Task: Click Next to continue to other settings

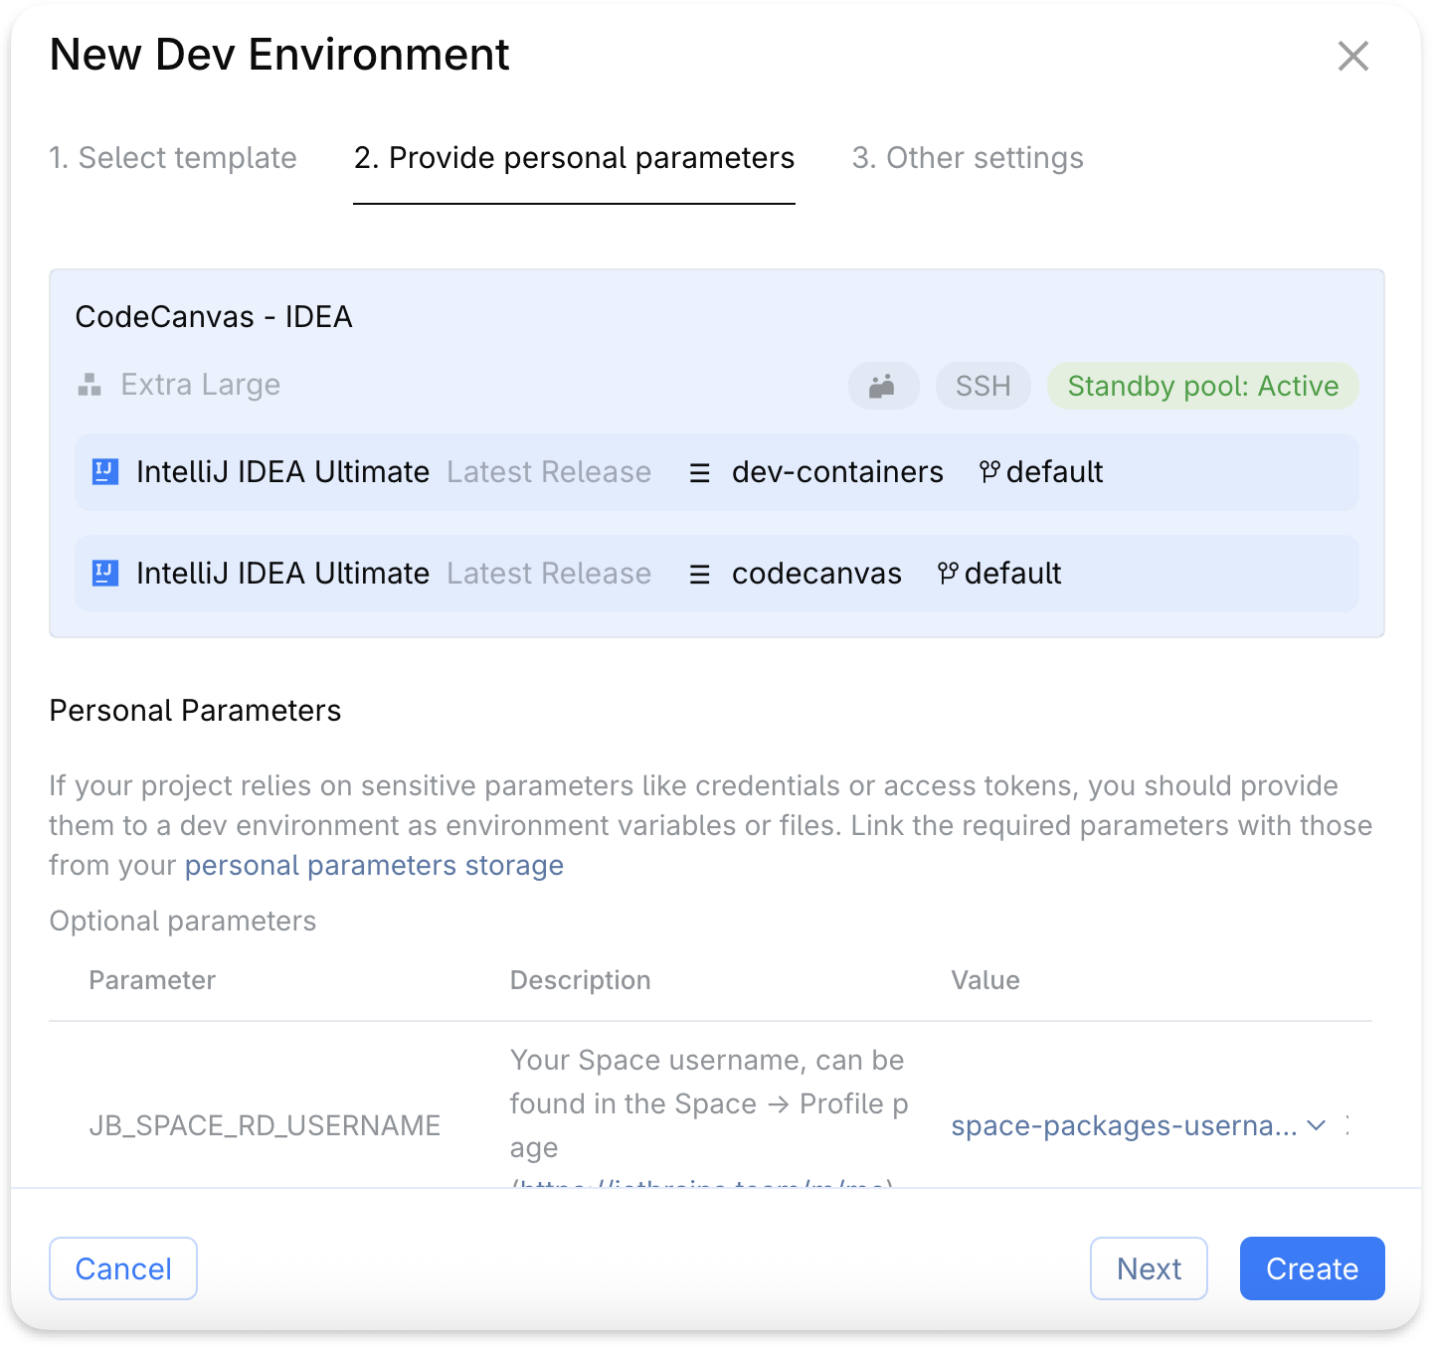Action: [x=1149, y=1268]
